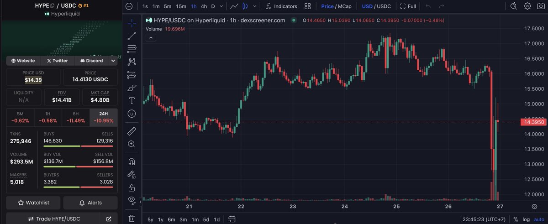Click the highlighted $14.39 price value

click(x=33, y=80)
